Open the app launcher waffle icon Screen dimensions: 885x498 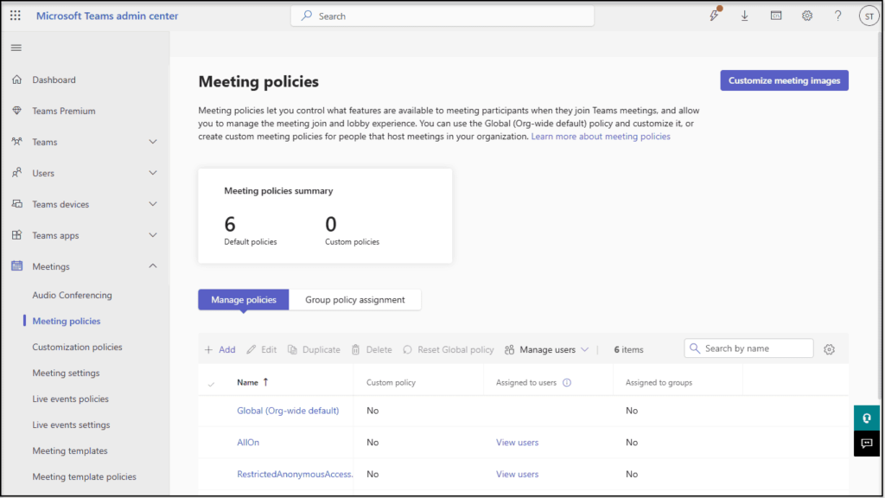click(x=14, y=16)
